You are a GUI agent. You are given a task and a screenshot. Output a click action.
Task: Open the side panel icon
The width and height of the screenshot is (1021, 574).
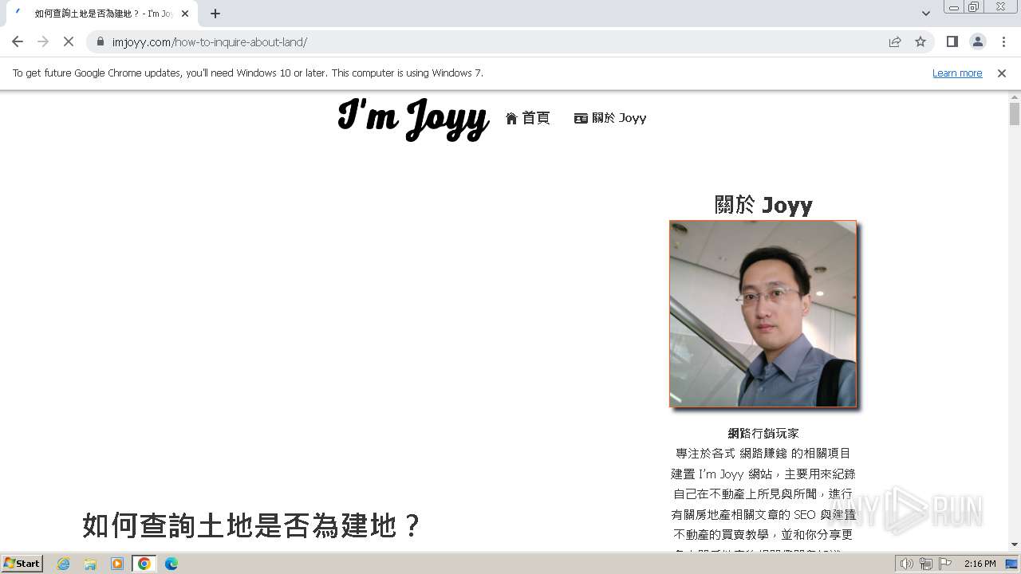[952, 41]
